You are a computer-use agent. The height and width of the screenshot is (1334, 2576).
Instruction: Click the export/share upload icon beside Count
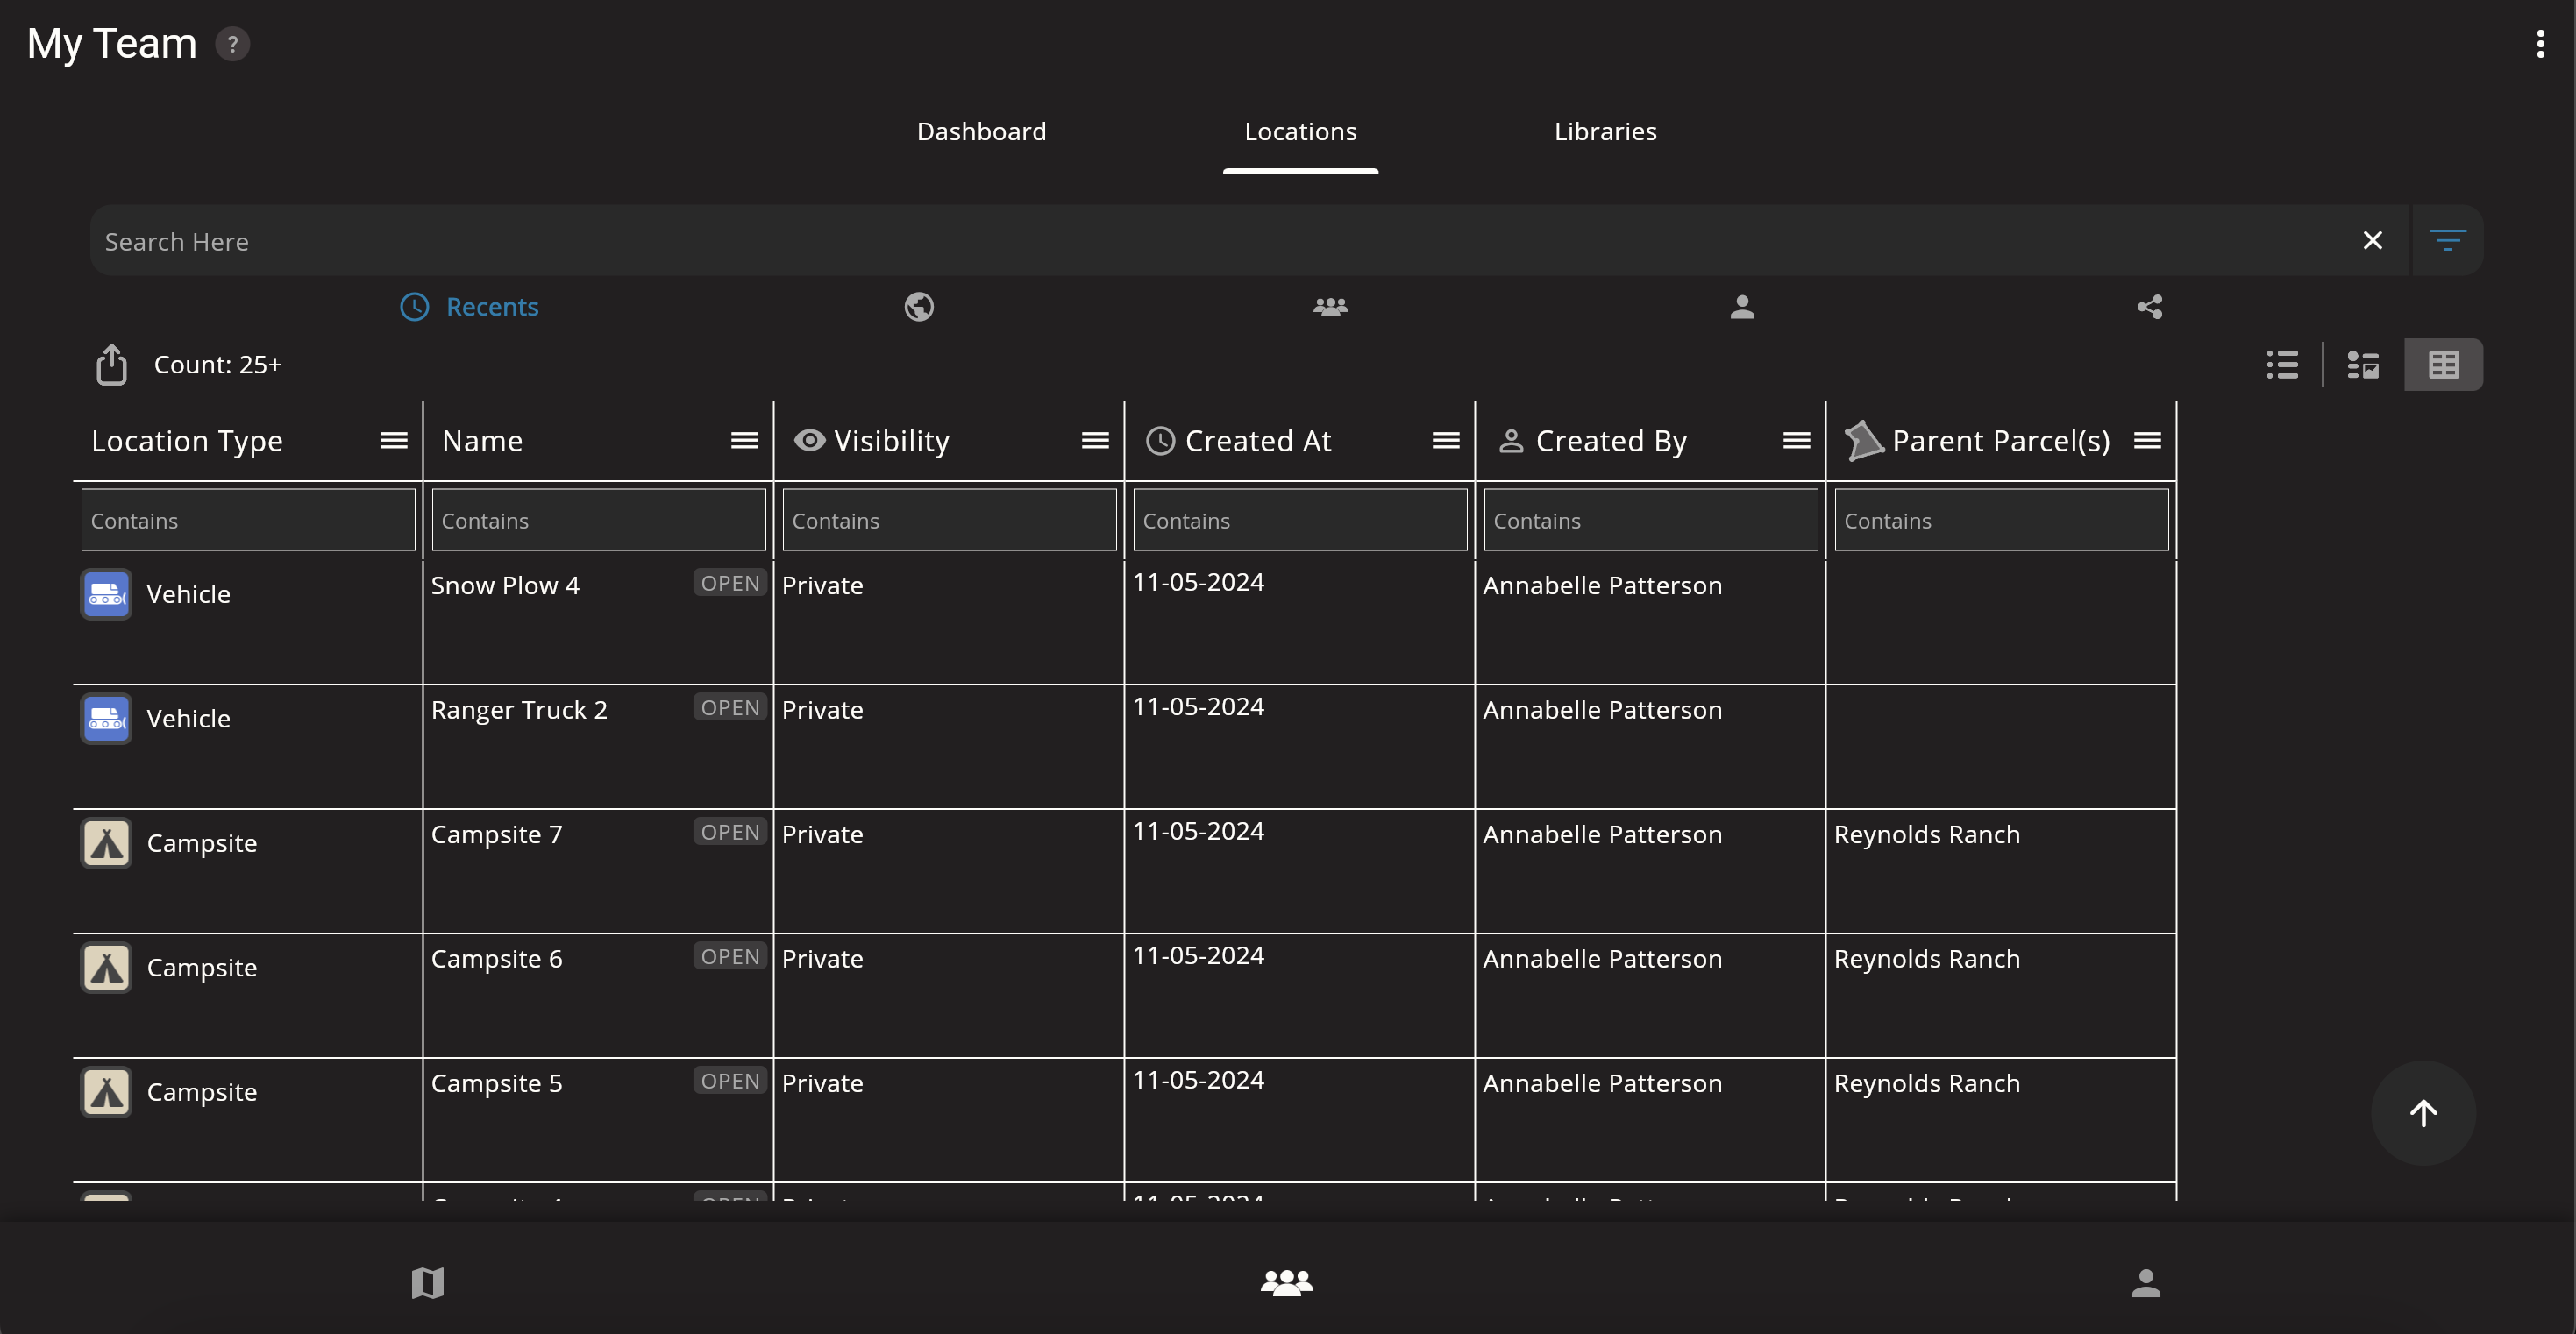point(111,364)
